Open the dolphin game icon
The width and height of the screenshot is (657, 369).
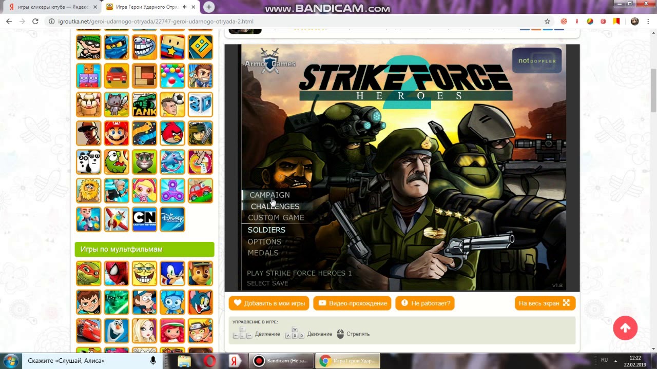click(x=172, y=162)
